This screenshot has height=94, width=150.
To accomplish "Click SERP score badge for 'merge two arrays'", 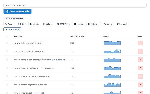I will click(x=141, y=76).
